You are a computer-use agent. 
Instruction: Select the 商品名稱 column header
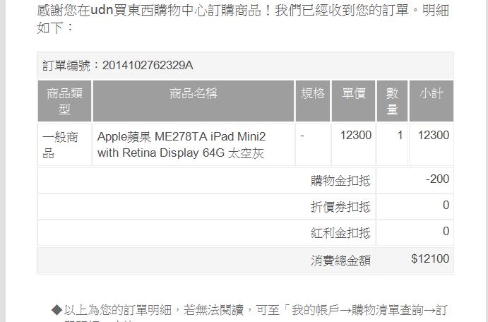tap(194, 101)
